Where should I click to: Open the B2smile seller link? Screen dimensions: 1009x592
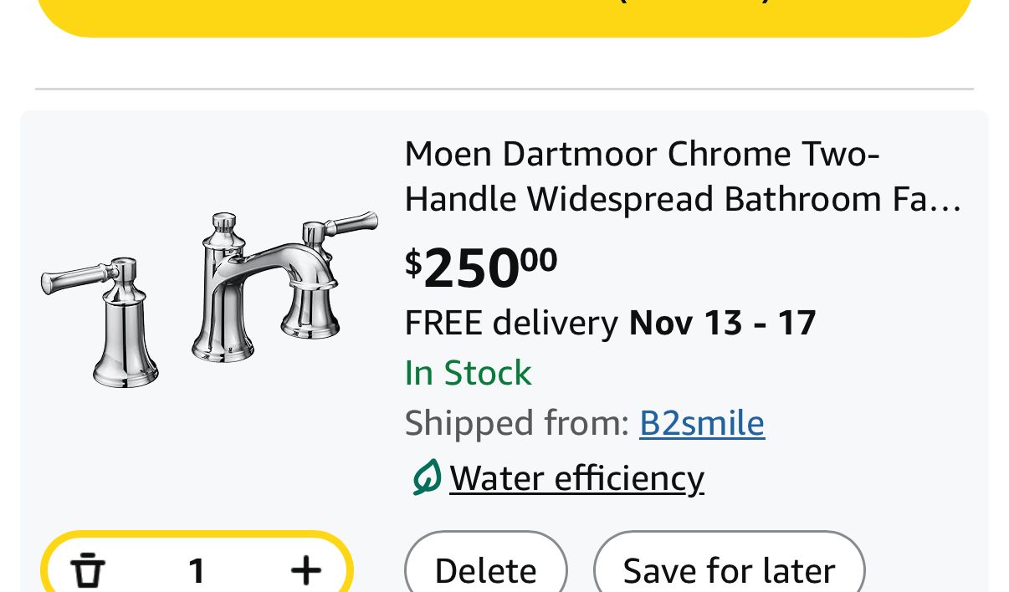coord(701,423)
